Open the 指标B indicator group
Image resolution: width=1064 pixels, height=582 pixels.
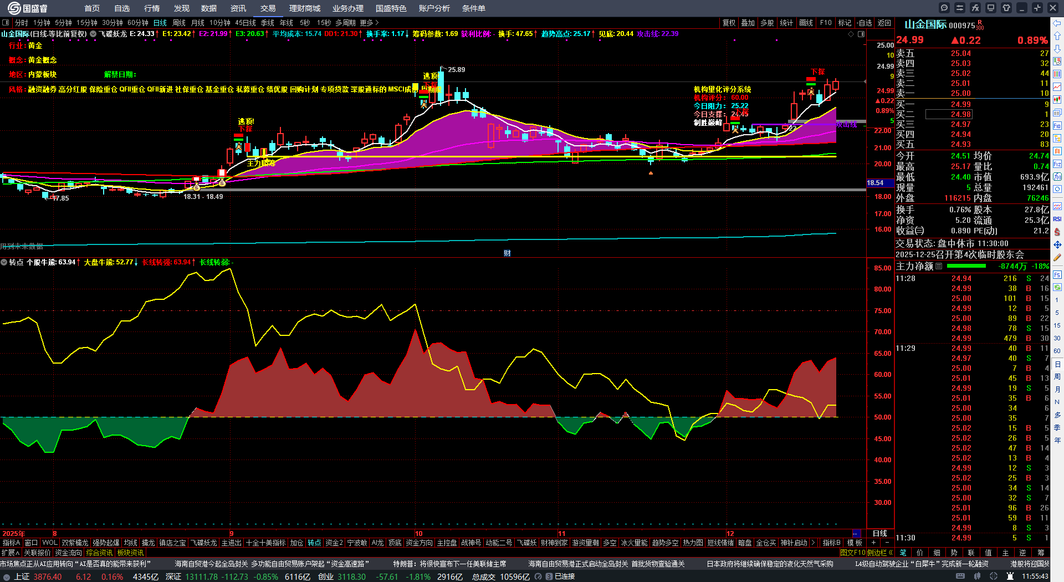(832, 543)
